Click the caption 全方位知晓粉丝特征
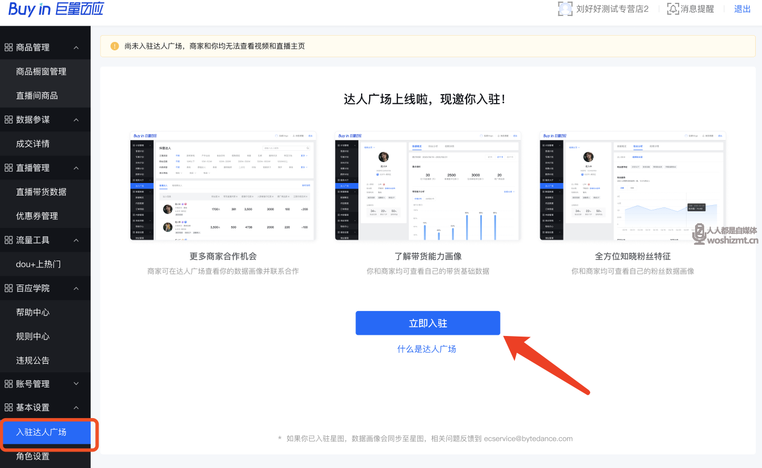The width and height of the screenshot is (762, 468). [633, 257]
